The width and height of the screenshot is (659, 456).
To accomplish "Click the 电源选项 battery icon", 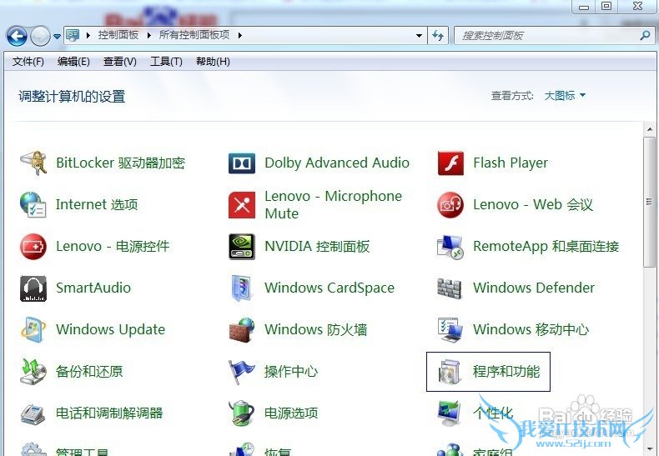I will (242, 413).
